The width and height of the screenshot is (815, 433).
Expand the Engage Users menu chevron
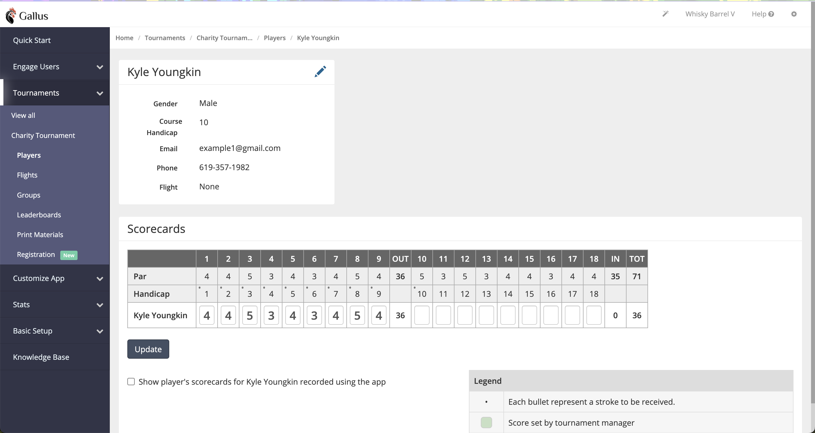(x=100, y=67)
